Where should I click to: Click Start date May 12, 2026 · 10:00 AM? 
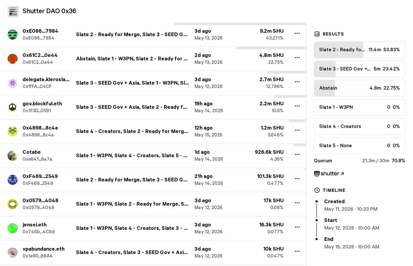coord(352,228)
